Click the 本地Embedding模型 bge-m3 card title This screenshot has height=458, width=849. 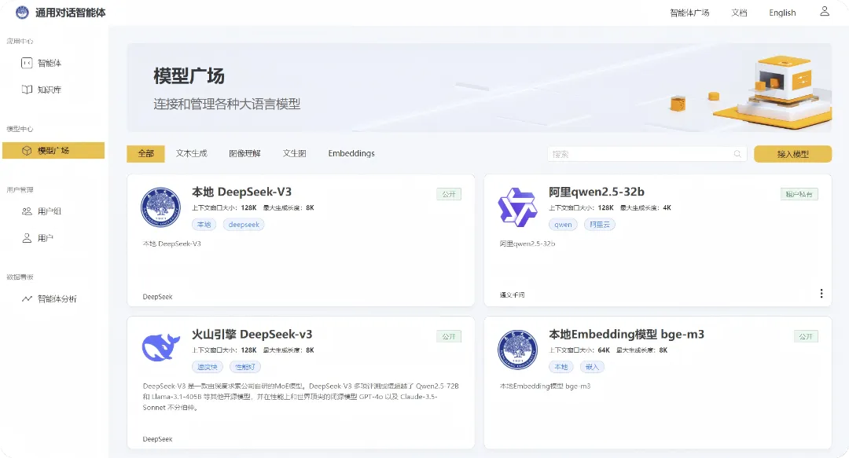(627, 335)
